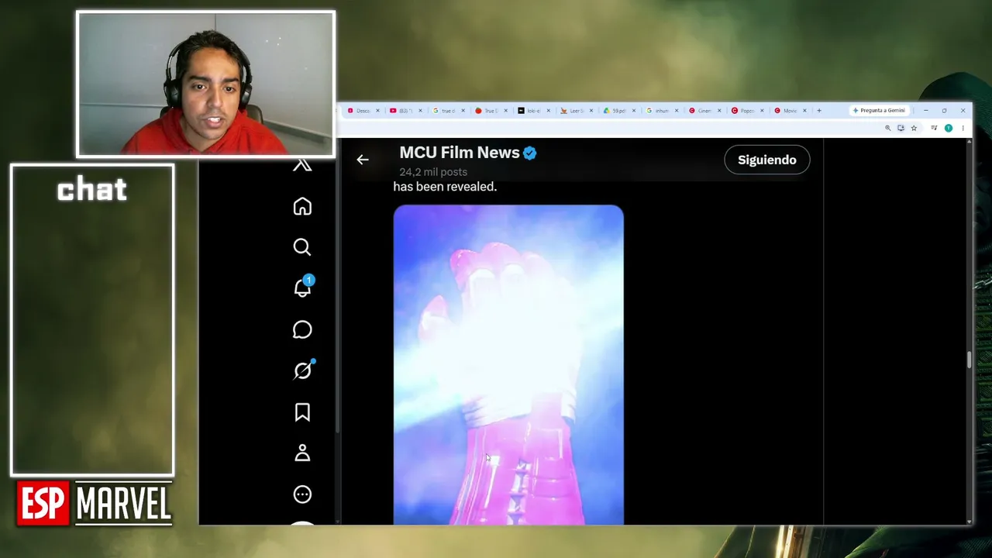Click the browser page vertical scrollbar thumb

point(969,361)
